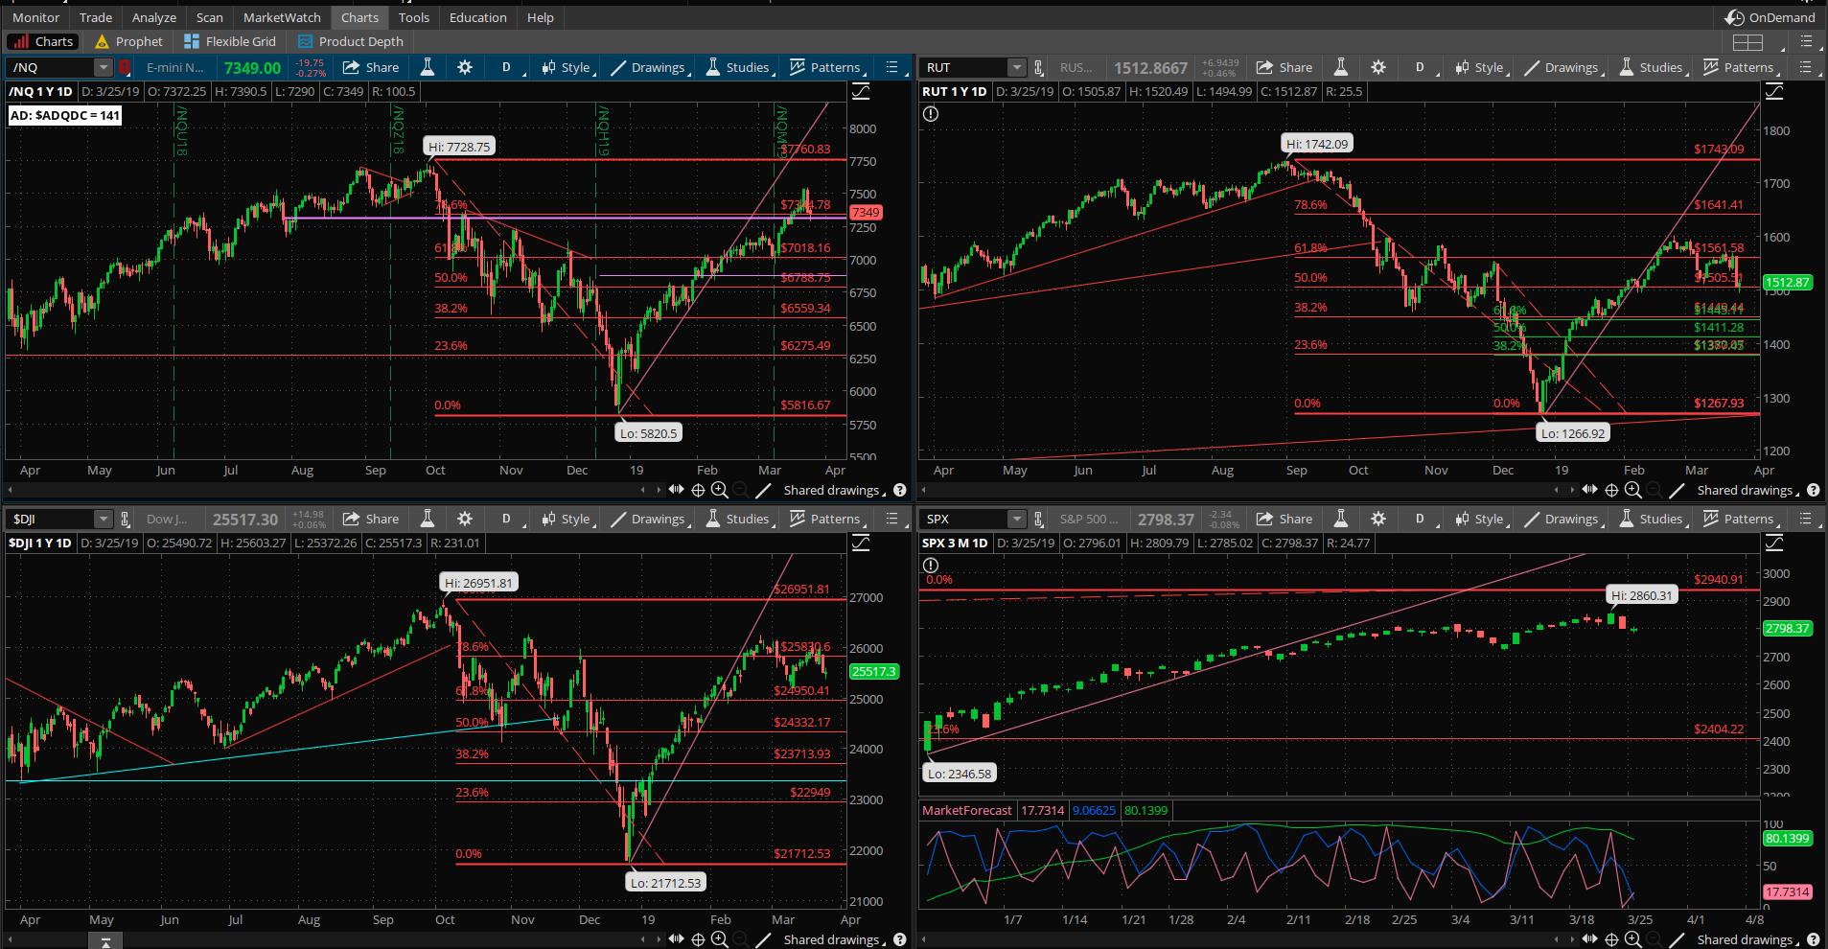Open D timeframe dropdown on /NQ chart

(x=507, y=67)
